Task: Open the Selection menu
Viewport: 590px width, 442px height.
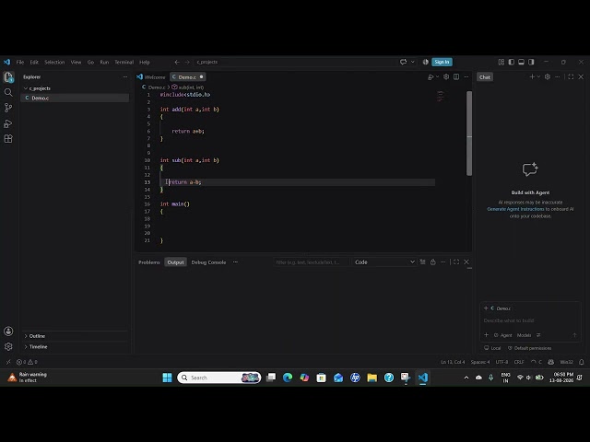Action: [x=54, y=62]
